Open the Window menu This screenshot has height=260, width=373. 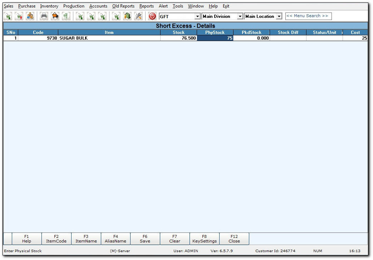tap(196, 6)
